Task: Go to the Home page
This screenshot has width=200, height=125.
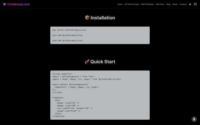Action: pyautogui.click(x=120, y=4)
